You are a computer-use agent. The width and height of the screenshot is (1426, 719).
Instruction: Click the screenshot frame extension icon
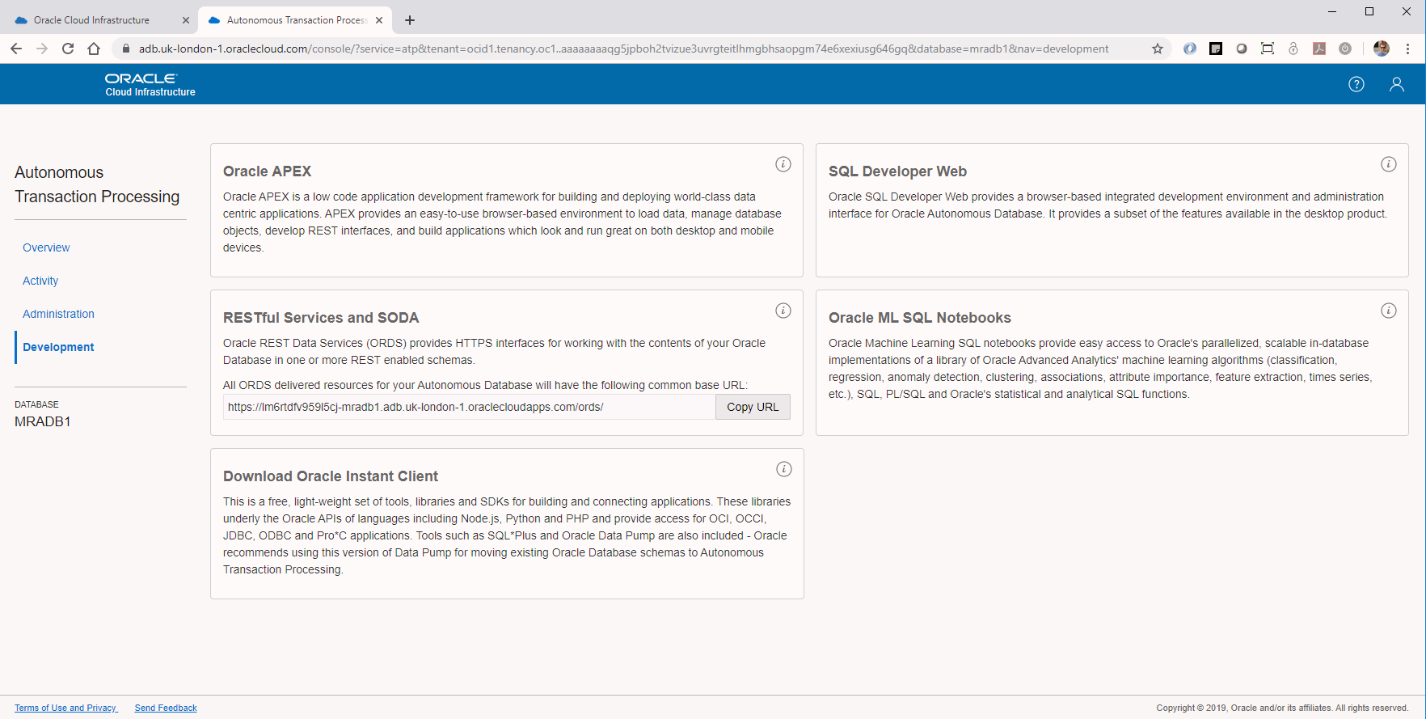(x=1268, y=49)
